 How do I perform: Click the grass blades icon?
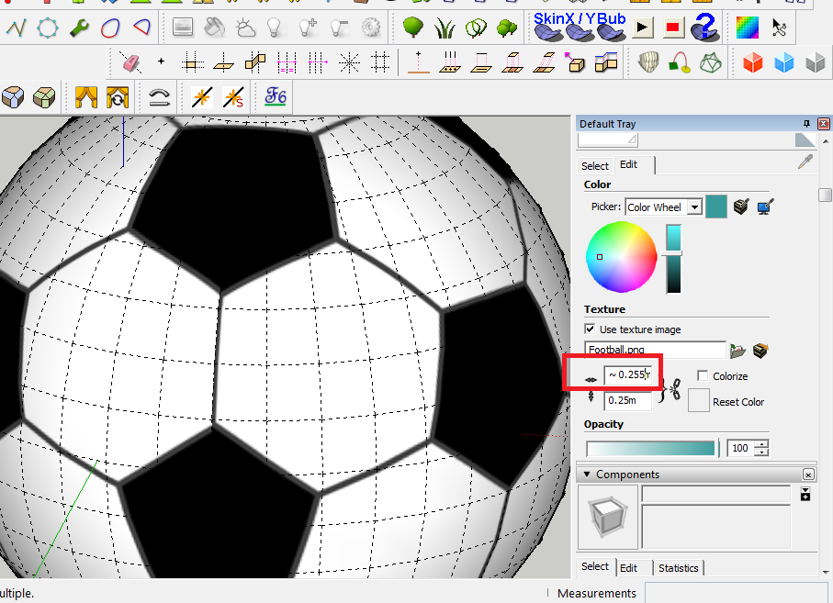click(445, 28)
